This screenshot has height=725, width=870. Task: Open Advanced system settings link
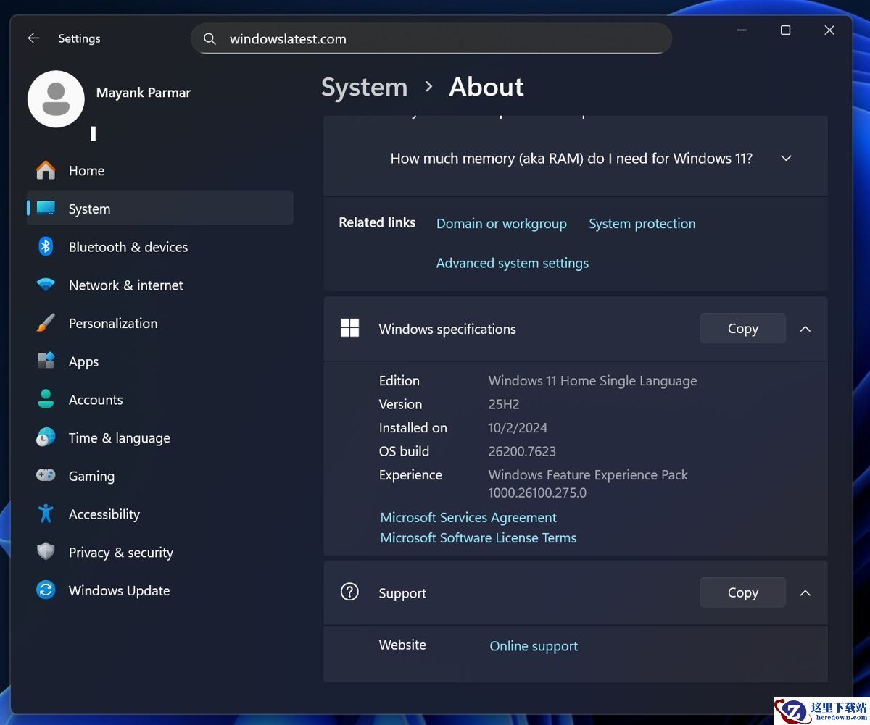click(512, 263)
